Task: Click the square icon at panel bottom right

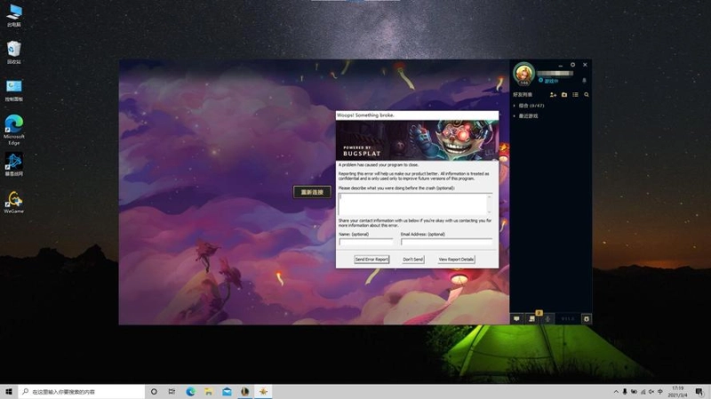Action: coord(587,319)
